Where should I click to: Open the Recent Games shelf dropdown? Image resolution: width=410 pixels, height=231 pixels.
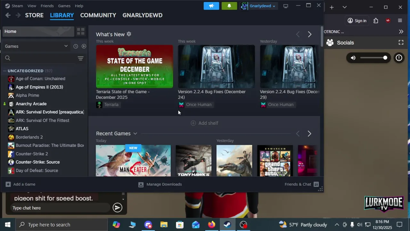[135, 133]
